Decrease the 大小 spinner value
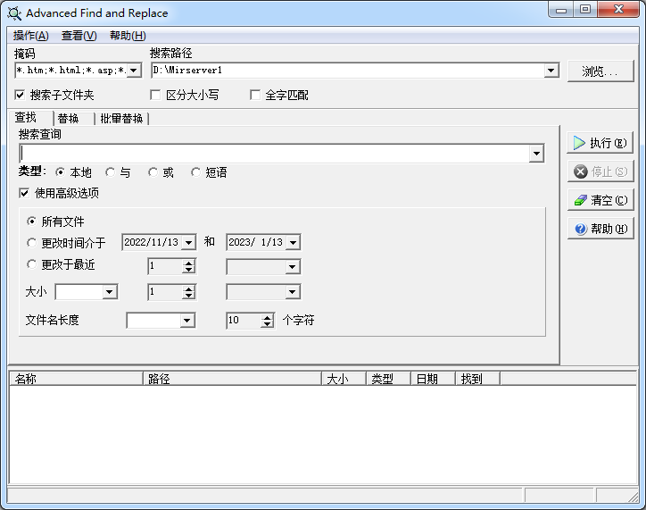 pos(188,296)
